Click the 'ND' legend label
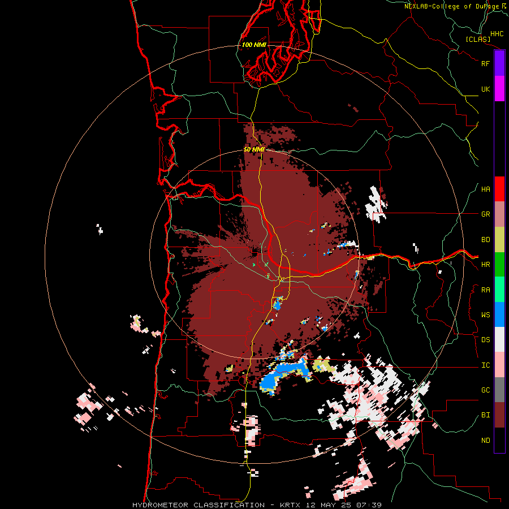 [x=485, y=441]
